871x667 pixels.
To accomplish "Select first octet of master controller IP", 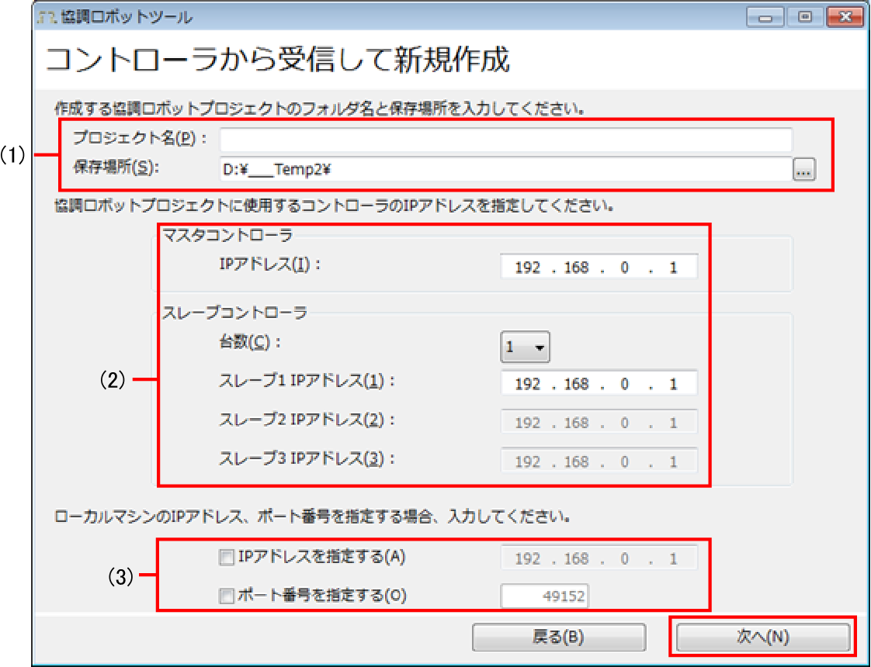I will 527,268.
